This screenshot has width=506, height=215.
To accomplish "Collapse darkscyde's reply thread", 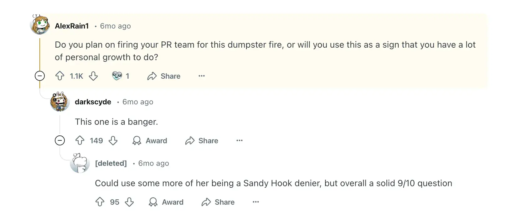I will 60,140.
